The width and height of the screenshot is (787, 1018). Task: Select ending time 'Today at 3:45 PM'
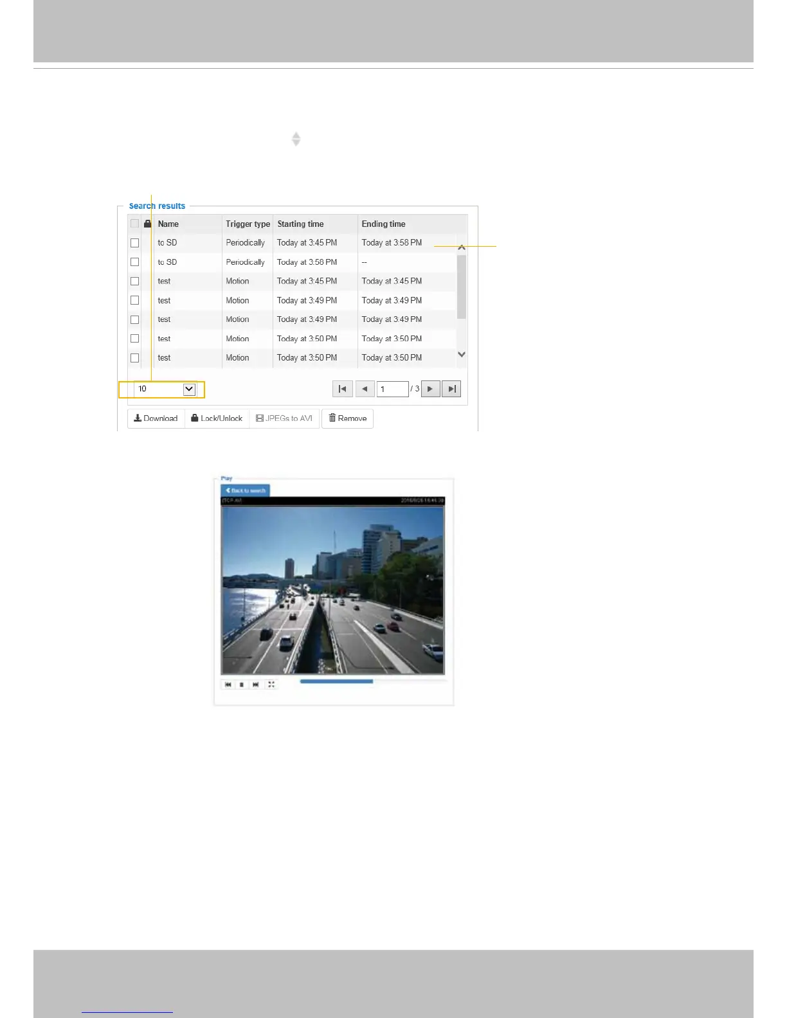(392, 281)
